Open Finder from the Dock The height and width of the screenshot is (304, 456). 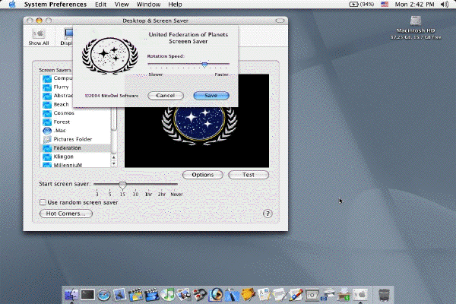[x=71, y=295]
